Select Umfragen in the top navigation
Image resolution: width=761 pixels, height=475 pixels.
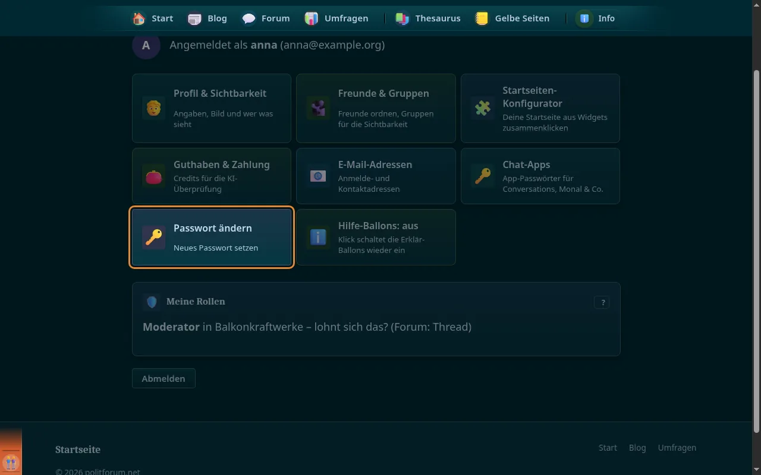pos(337,18)
